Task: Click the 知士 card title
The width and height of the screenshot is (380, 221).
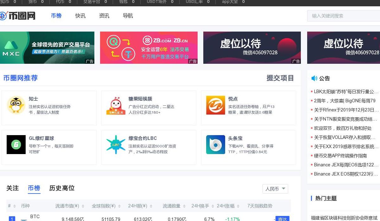Action: tap(34, 99)
